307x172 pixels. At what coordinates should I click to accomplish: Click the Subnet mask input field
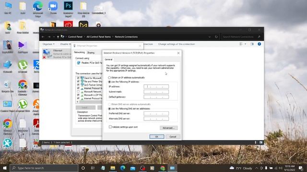pyautogui.click(x=156, y=92)
